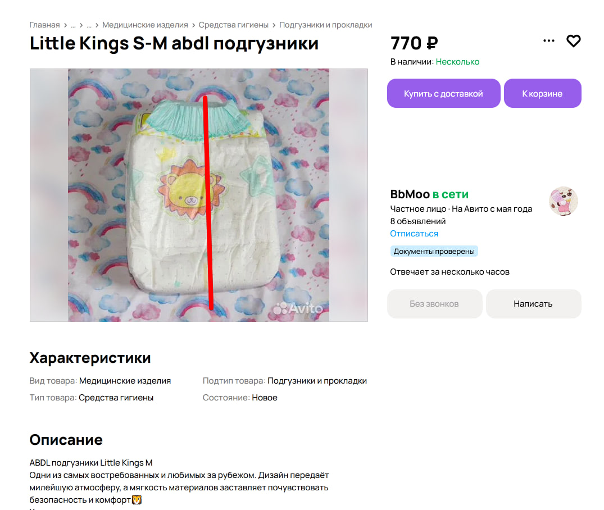The height and width of the screenshot is (510, 604).
Task: Navigate to 'Средства гигиены' breadcrumb
Action: coord(233,25)
